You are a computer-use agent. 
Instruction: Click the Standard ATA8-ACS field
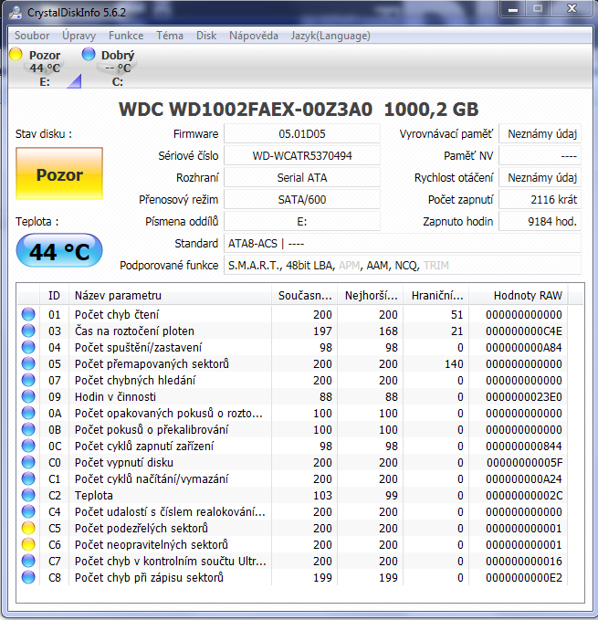tap(403, 243)
